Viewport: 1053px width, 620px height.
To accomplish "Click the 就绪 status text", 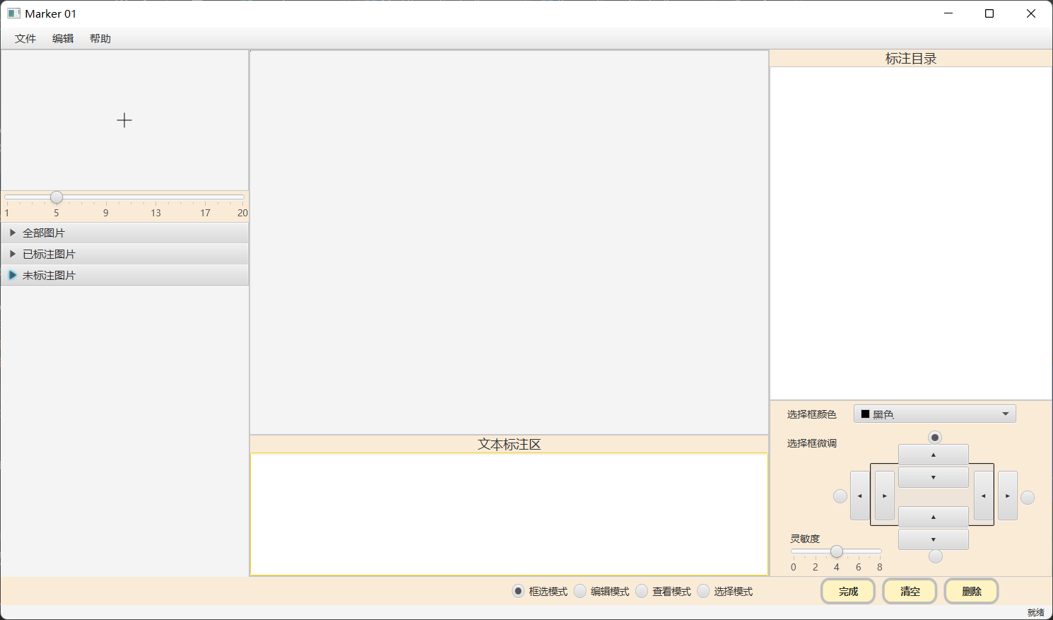I will 1036,613.
